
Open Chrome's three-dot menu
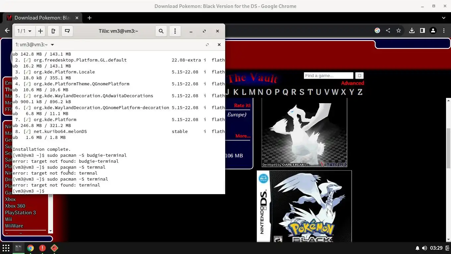pos(444,30)
